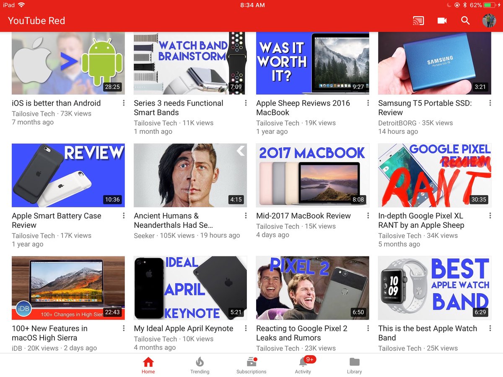Screen dimensions: 503x377
Task: Open options for Ancient Humans & Neanderthals video
Action: point(246,216)
